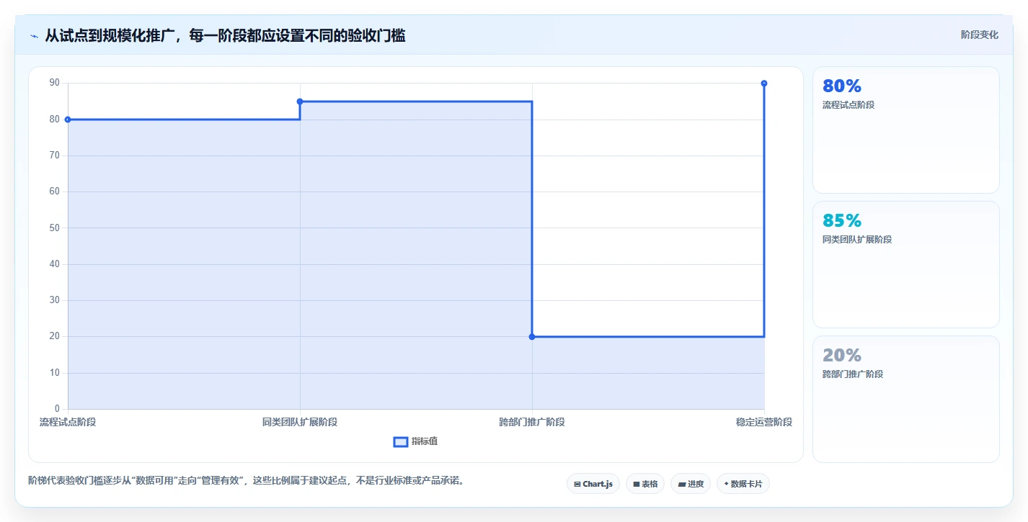Click the 稳定运营阶段 data point at 90
This screenshot has width=1028, height=522.
pyautogui.click(x=764, y=84)
